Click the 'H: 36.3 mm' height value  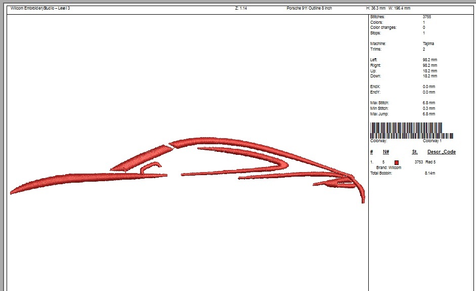click(375, 8)
